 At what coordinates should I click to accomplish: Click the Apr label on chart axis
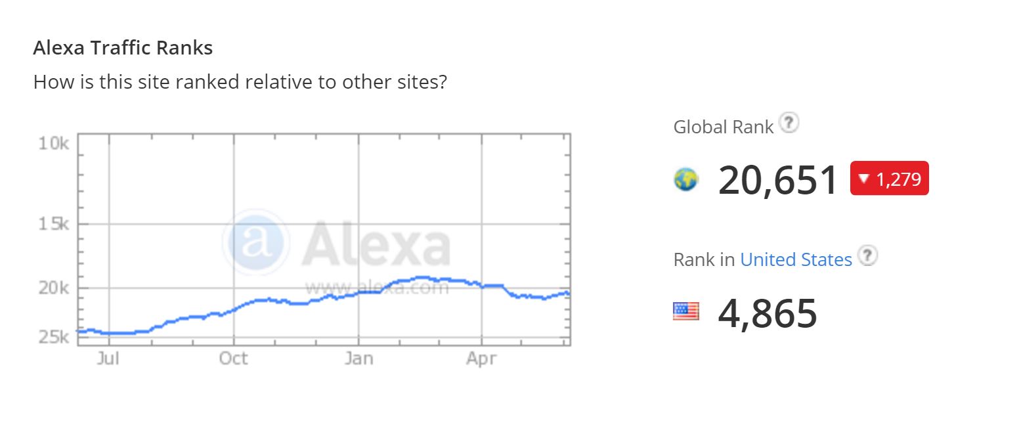[481, 359]
